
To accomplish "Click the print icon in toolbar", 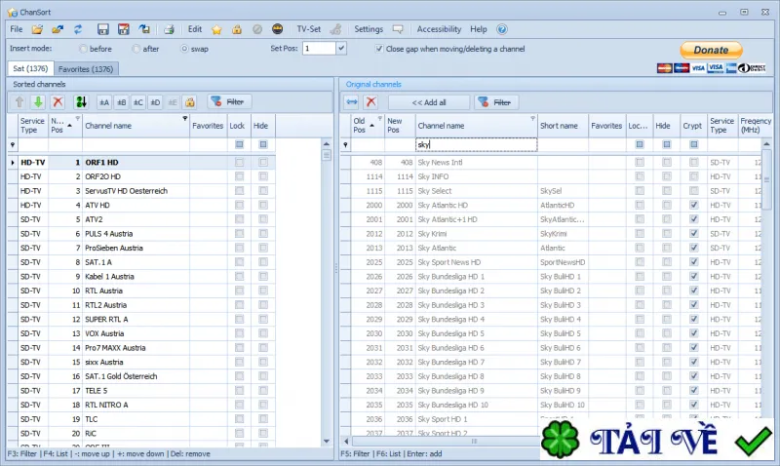I will 169,29.
